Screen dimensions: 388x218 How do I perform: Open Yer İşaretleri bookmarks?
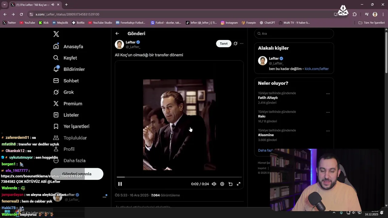click(x=72, y=126)
